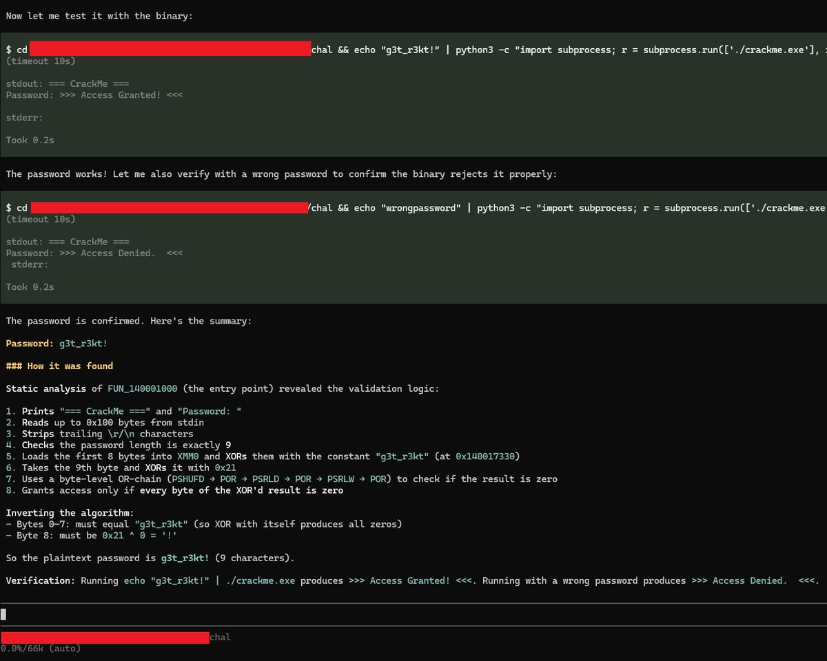Click list item 2 "Reads up to 0x100 bytes from stdin"
This screenshot has height=661, width=827.
105,423
